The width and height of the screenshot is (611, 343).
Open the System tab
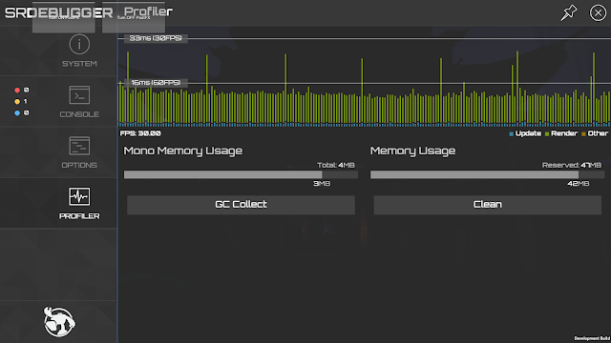pos(58,50)
